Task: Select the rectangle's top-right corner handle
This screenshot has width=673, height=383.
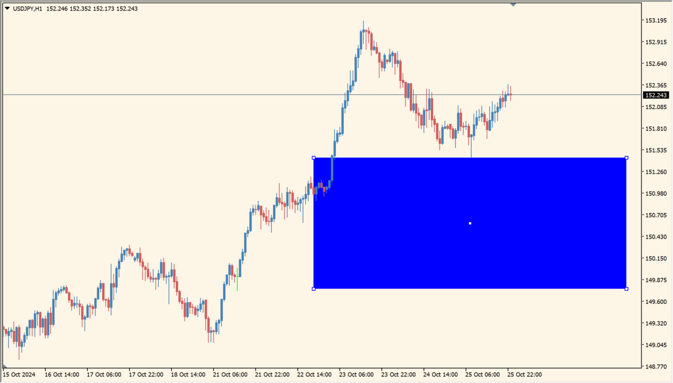Action: pyautogui.click(x=626, y=158)
